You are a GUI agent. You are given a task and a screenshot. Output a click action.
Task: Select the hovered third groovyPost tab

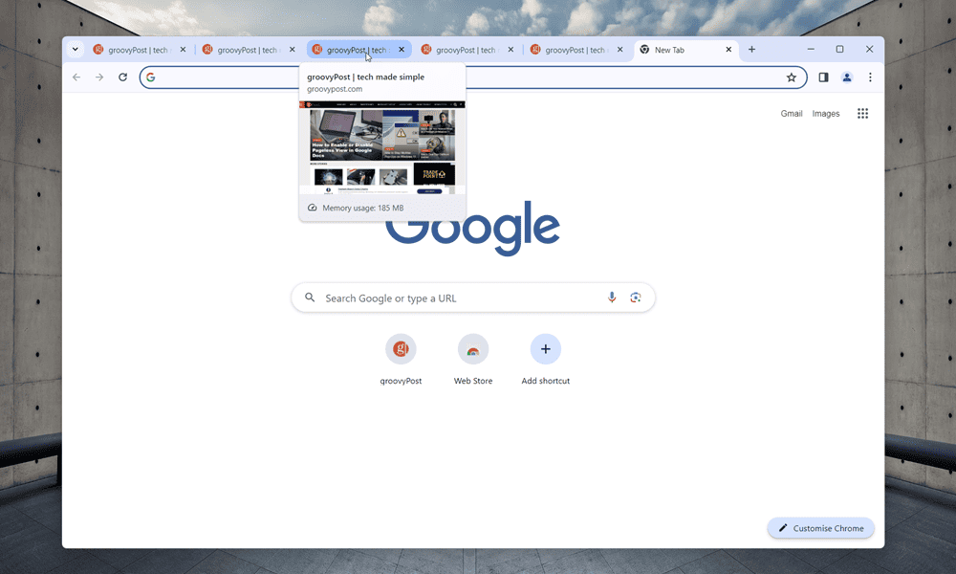click(x=358, y=50)
